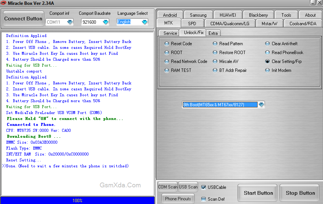Select the Read Pattern radio button
The image size is (323, 204).
coord(215,44)
